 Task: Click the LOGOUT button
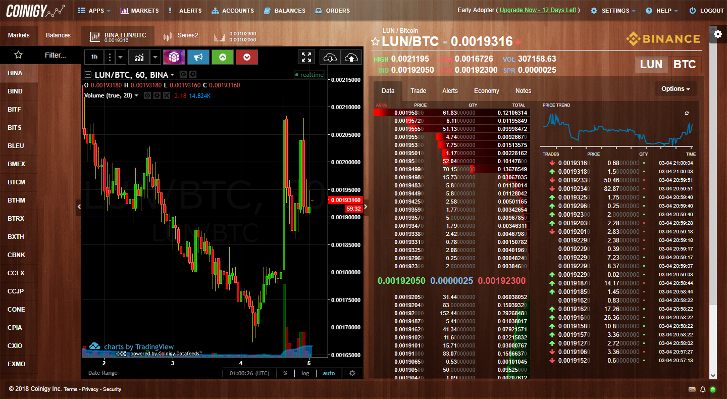pyautogui.click(x=707, y=10)
